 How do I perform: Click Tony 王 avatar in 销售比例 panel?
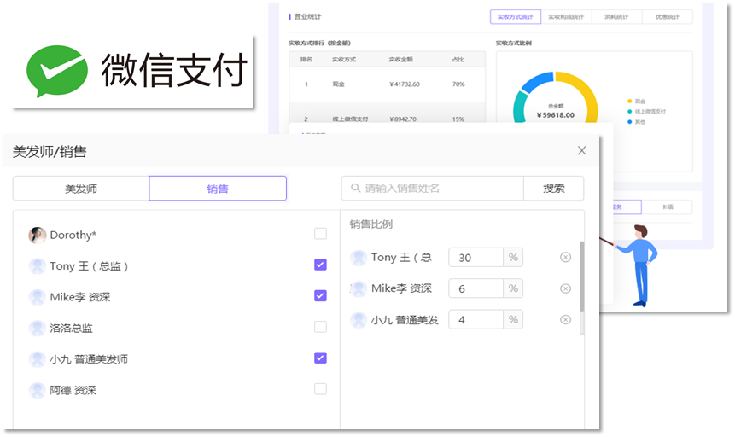coord(359,258)
